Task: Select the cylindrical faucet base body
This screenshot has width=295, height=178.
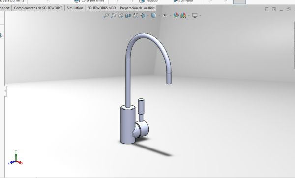Action: click(127, 126)
